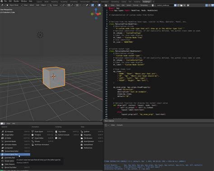Open the Templates menu in text editor
This screenshot has height=171, width=214.
click(x=144, y=5)
